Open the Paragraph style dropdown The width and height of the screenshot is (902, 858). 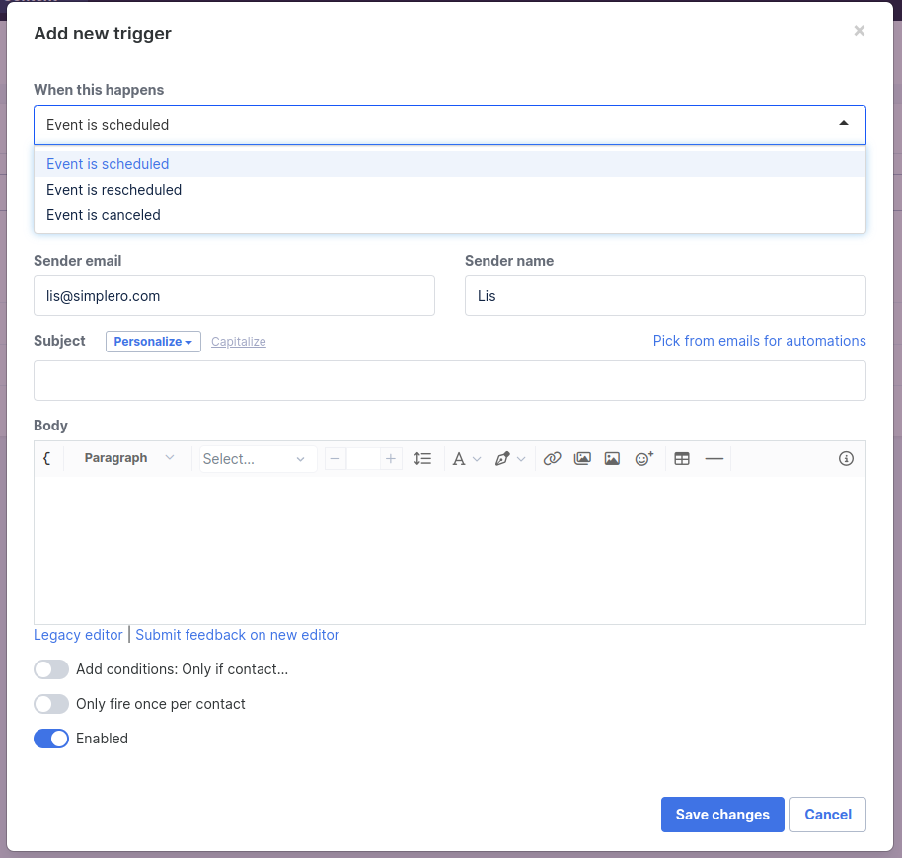click(x=129, y=459)
